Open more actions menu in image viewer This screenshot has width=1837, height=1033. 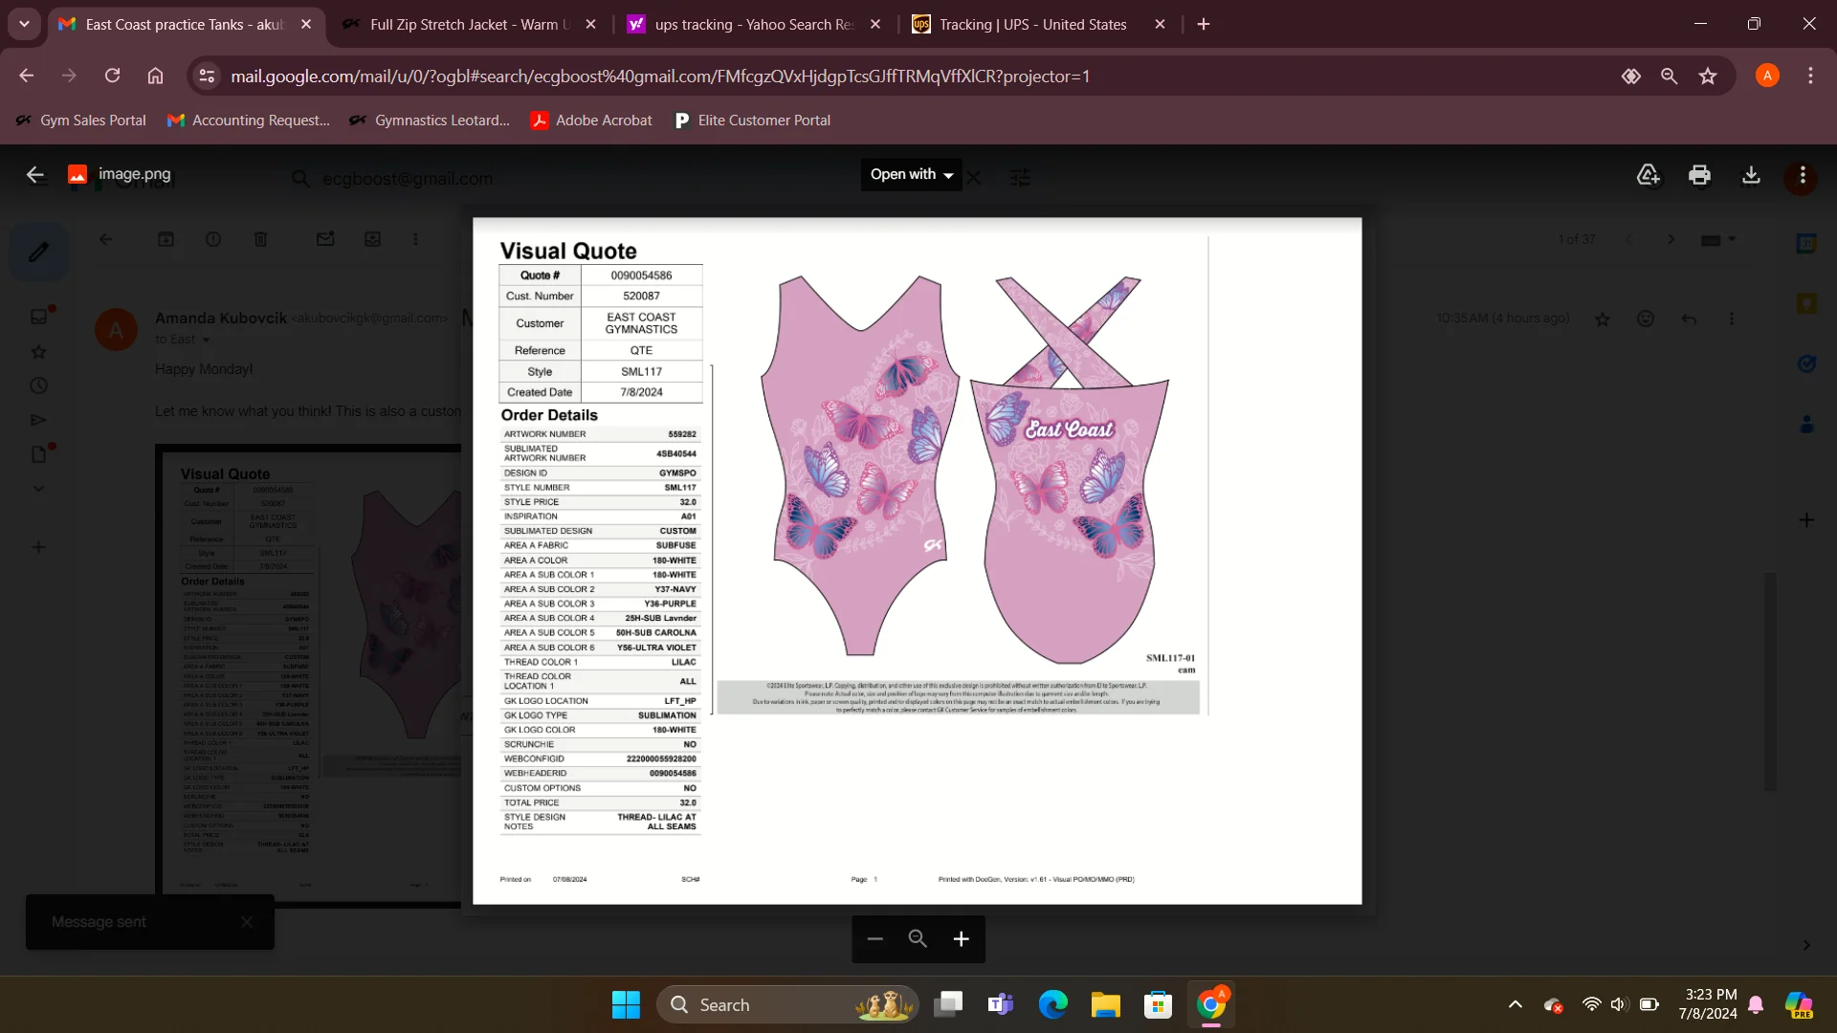coord(1803,175)
